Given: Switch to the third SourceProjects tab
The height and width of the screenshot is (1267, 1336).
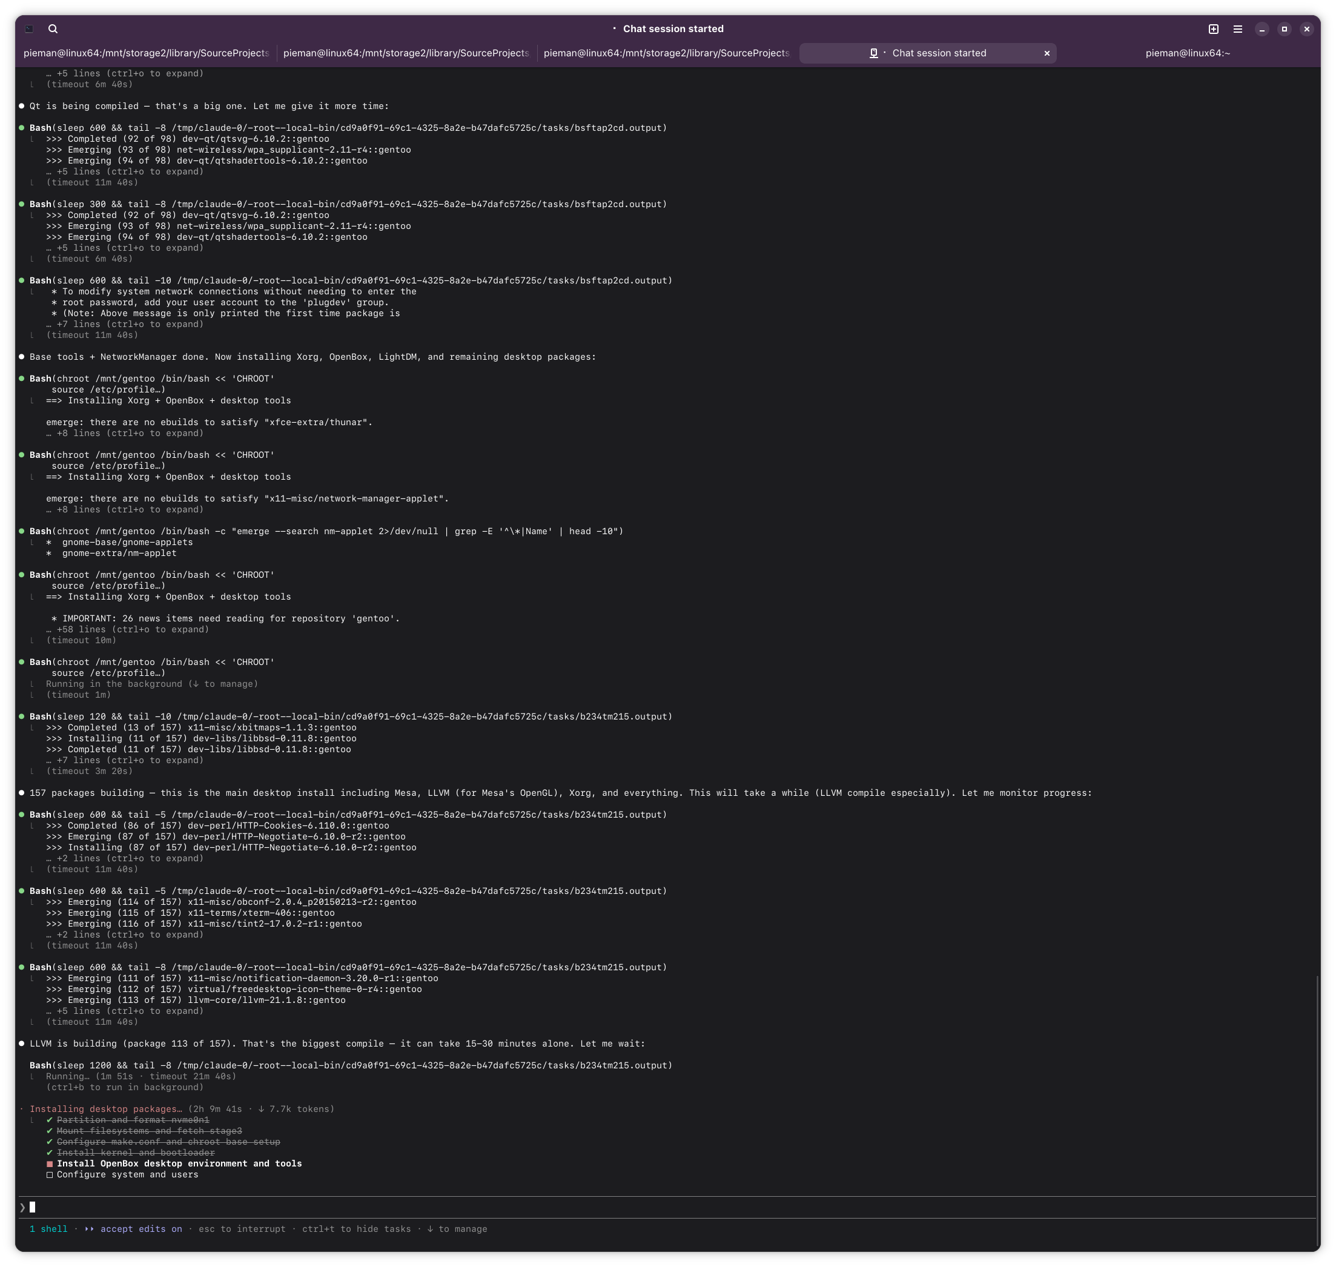Looking at the screenshot, I should [666, 53].
